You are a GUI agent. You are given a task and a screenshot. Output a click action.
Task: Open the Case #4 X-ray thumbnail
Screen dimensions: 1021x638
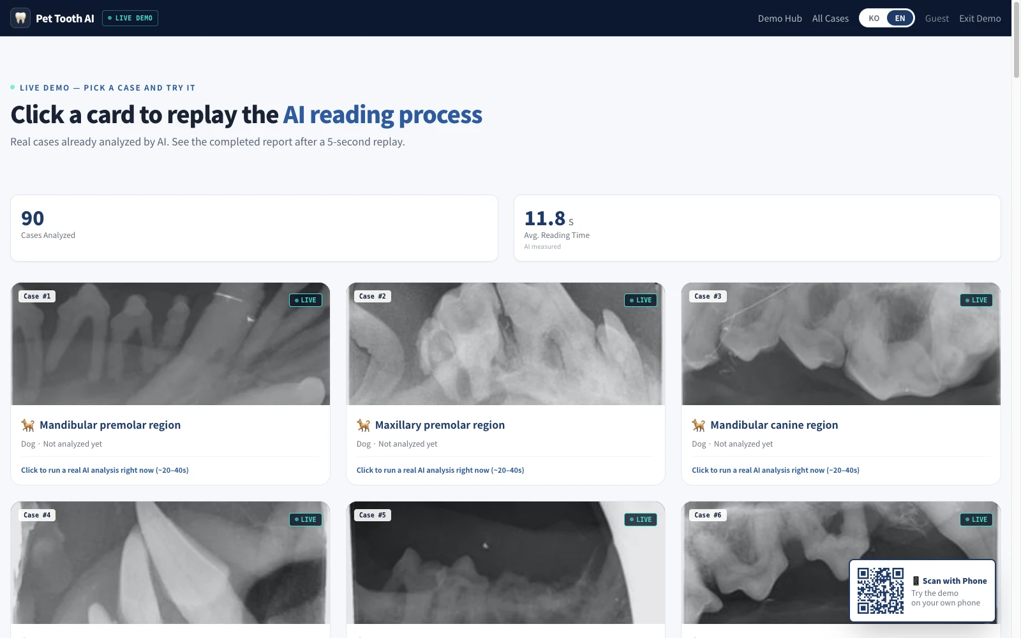click(x=170, y=563)
